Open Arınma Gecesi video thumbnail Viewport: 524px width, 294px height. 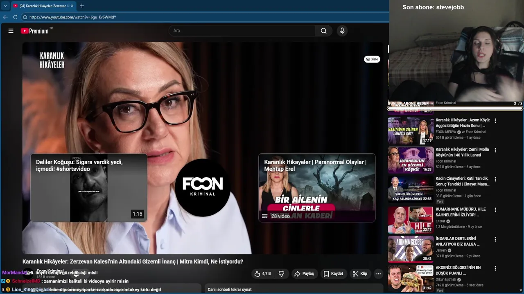(x=411, y=249)
